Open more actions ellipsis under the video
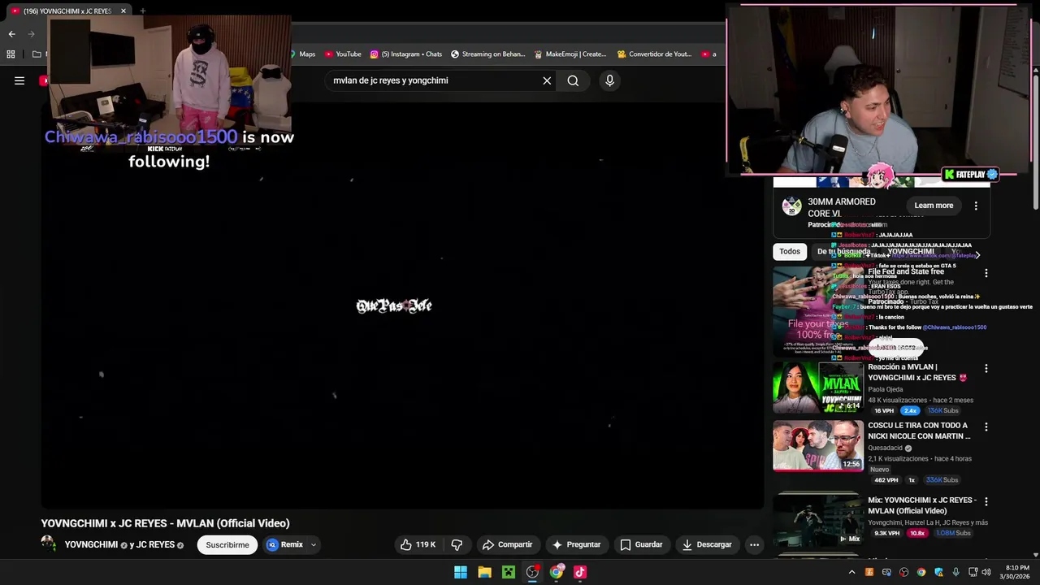1040x585 pixels. (754, 544)
